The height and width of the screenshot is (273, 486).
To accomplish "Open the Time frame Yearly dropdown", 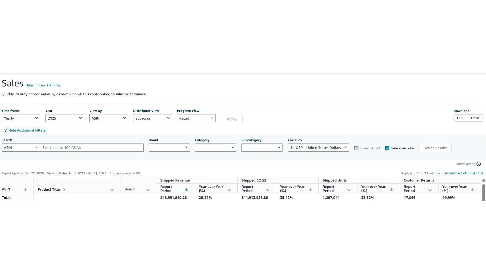I will point(21,118).
